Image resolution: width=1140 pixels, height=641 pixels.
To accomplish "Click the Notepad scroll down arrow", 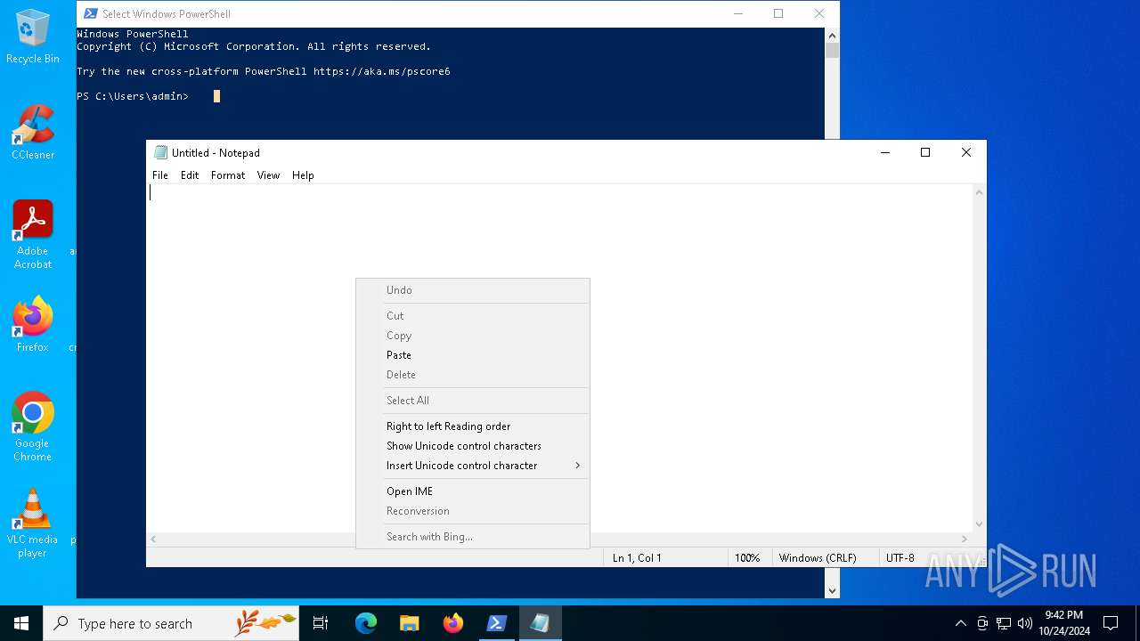I will coord(980,524).
